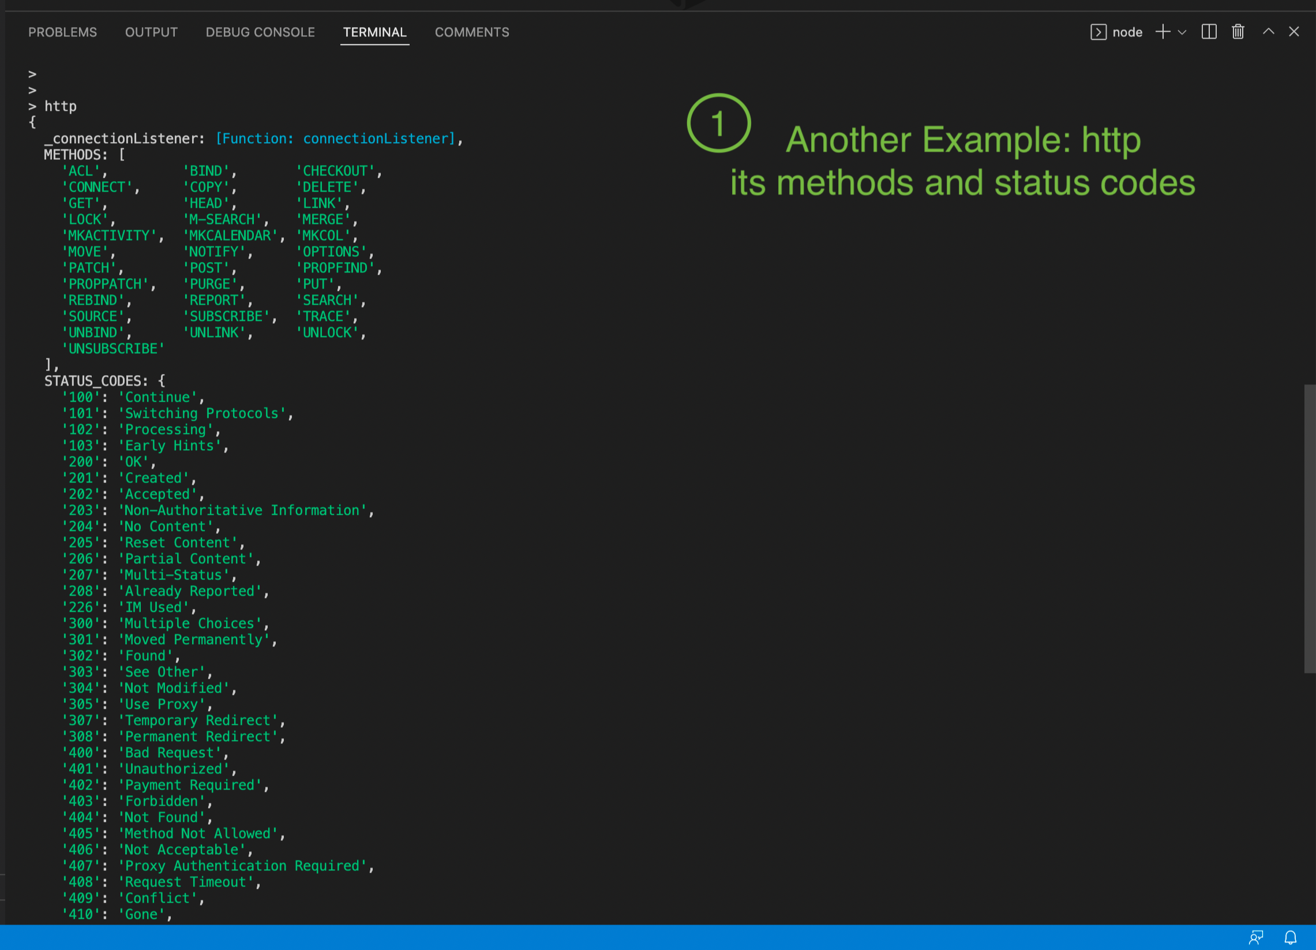The height and width of the screenshot is (950, 1316).
Task: Click 'Proxy Authentication Required' status line
Action: pyautogui.click(x=218, y=866)
